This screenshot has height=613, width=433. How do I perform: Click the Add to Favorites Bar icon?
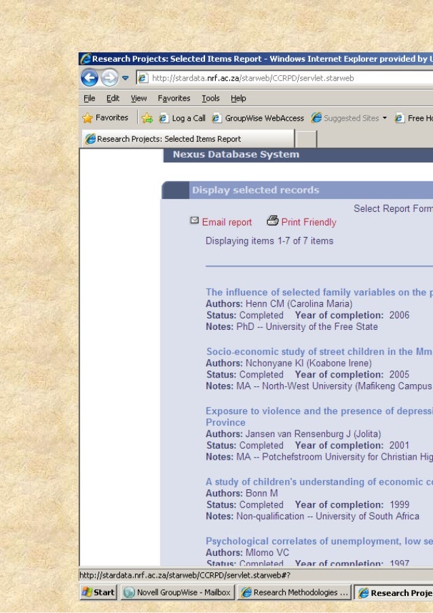click(147, 117)
